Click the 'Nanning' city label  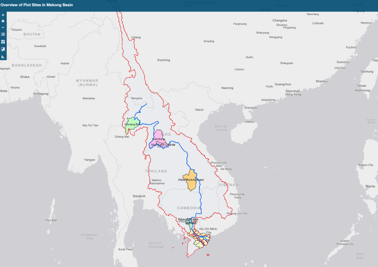[x=227, y=88]
